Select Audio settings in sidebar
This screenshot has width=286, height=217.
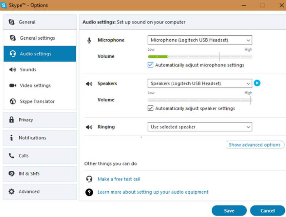coord(40,54)
